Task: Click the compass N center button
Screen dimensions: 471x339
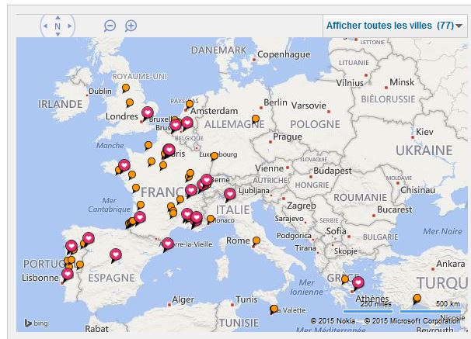Action: [58, 26]
